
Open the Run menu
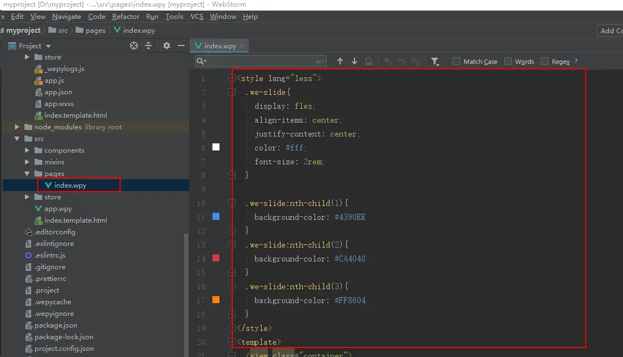pyautogui.click(x=152, y=17)
